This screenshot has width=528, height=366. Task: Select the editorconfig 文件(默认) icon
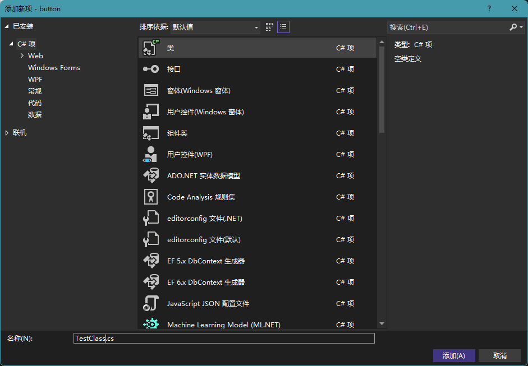pyautogui.click(x=150, y=239)
